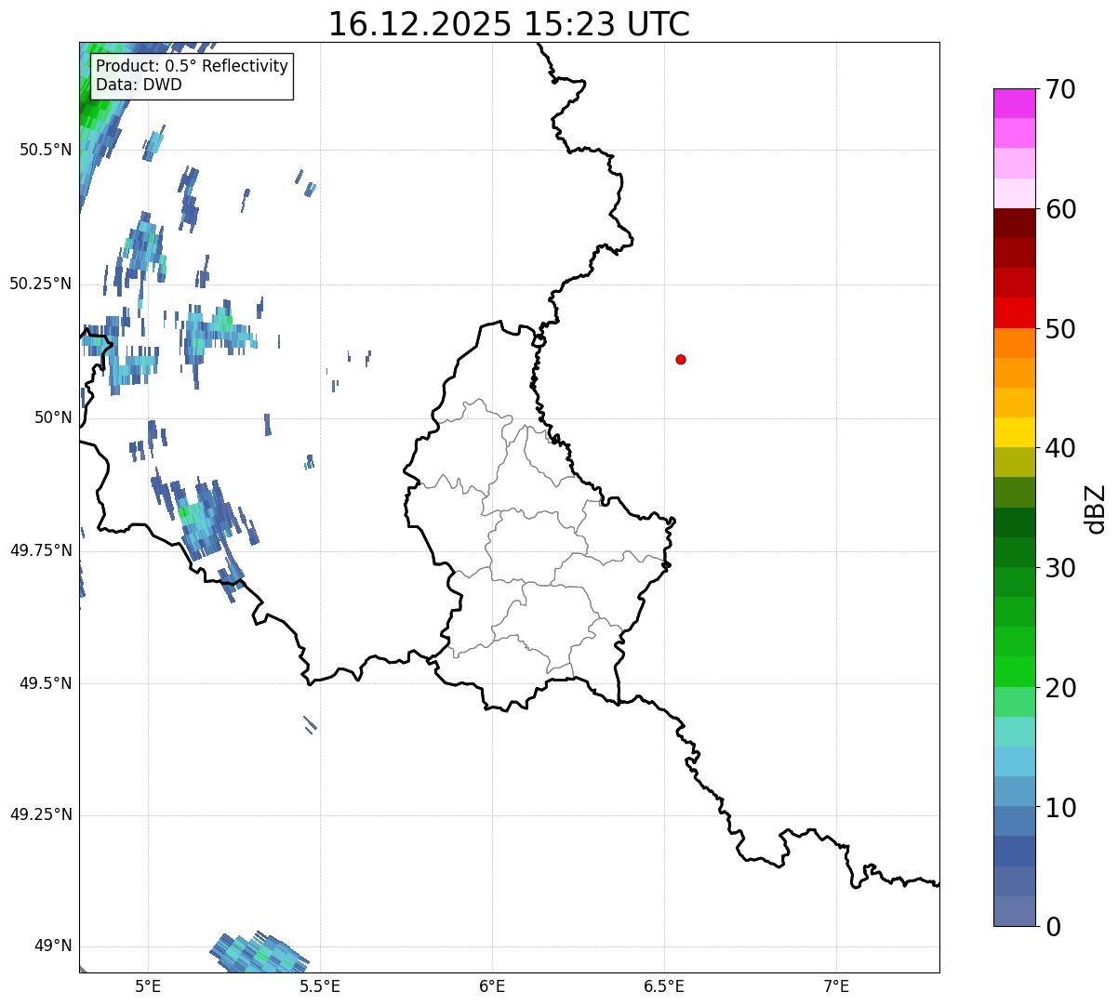Image resolution: width=1118 pixels, height=1005 pixels.
Task: Click the 10 colorbar tick label
Action: pos(1060,808)
